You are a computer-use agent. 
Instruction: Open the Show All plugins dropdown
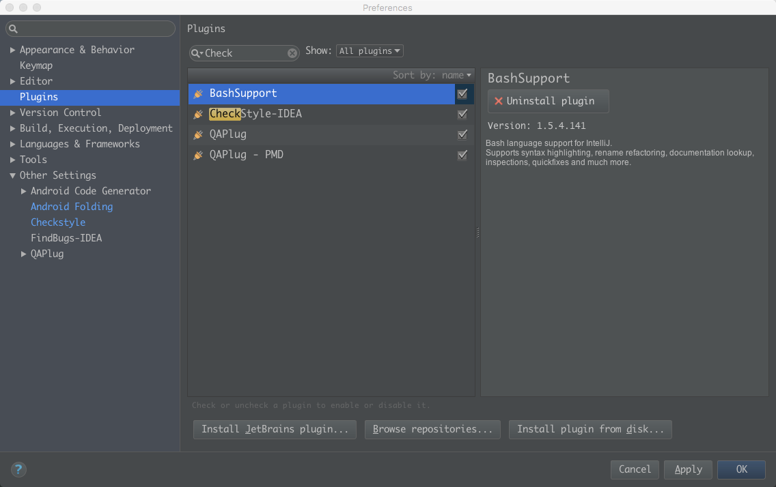tap(370, 51)
